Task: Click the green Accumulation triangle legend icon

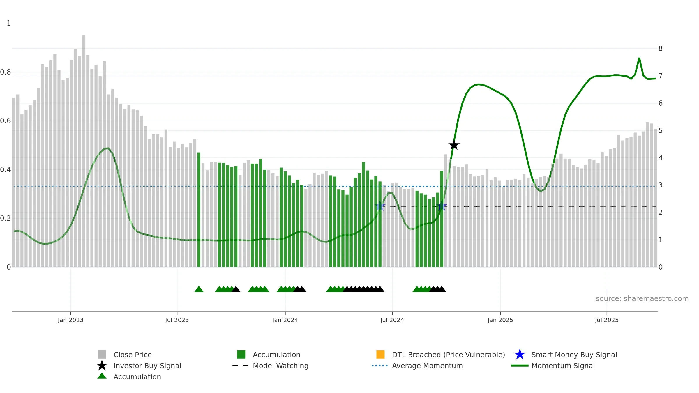Action: point(102,376)
